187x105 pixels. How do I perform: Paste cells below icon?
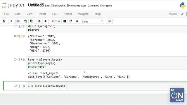coord(32,21)
